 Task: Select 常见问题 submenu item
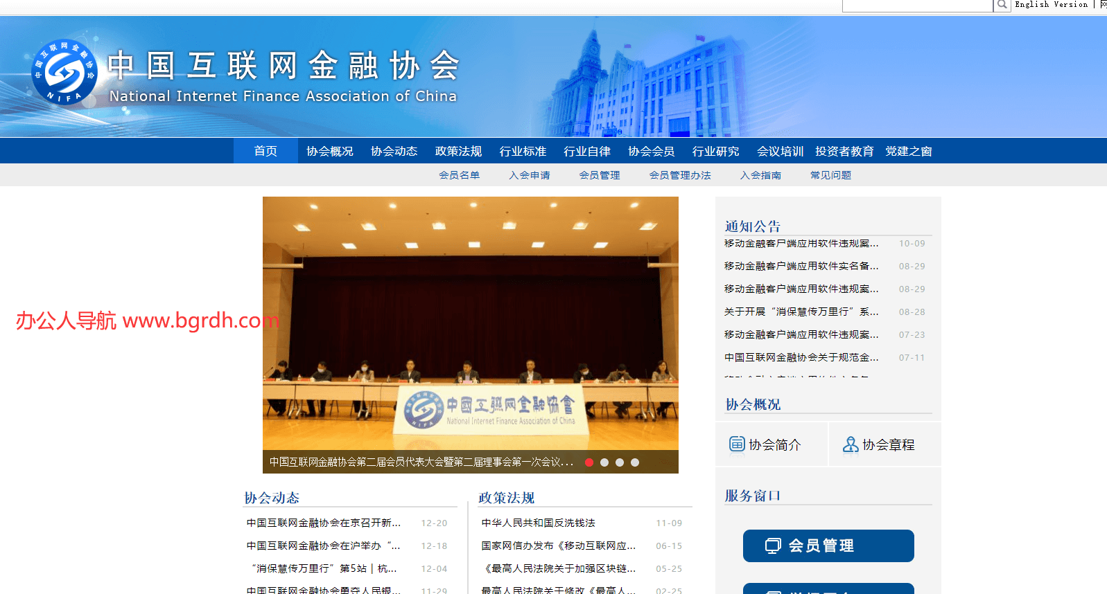click(x=830, y=175)
